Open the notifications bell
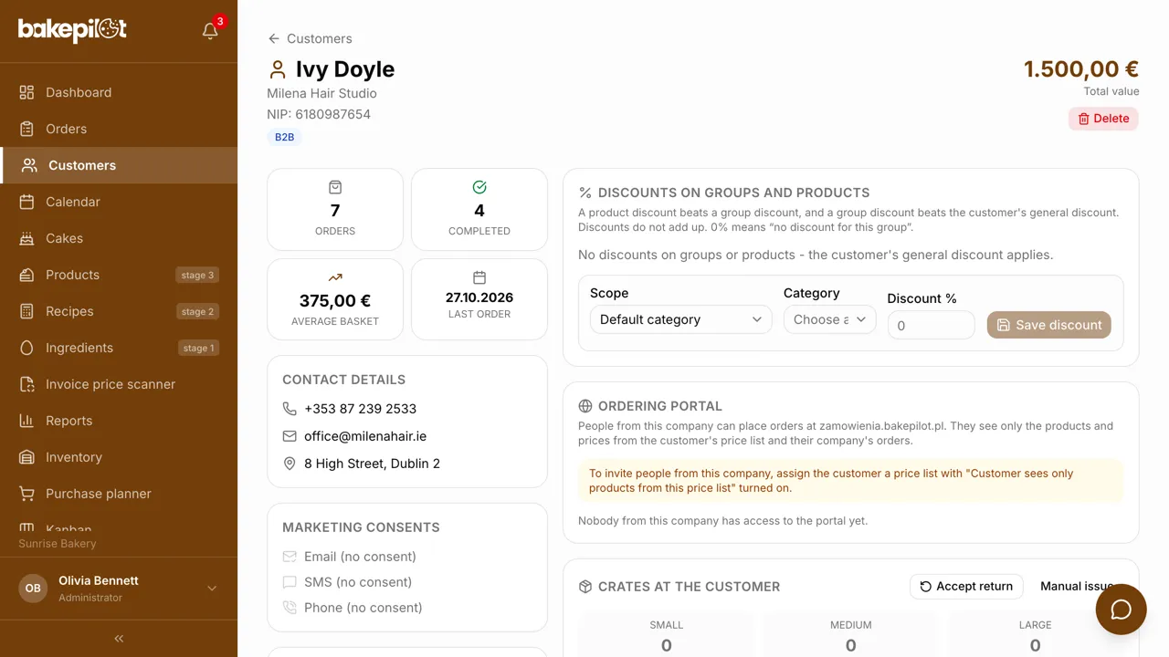 click(x=210, y=31)
